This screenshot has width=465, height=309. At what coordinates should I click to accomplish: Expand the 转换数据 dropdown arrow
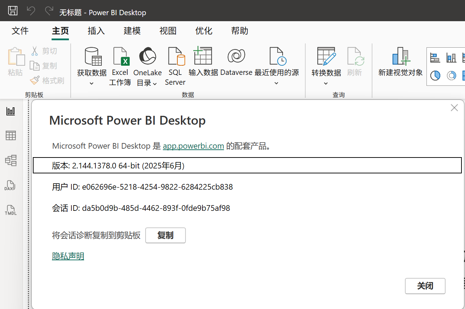click(326, 83)
